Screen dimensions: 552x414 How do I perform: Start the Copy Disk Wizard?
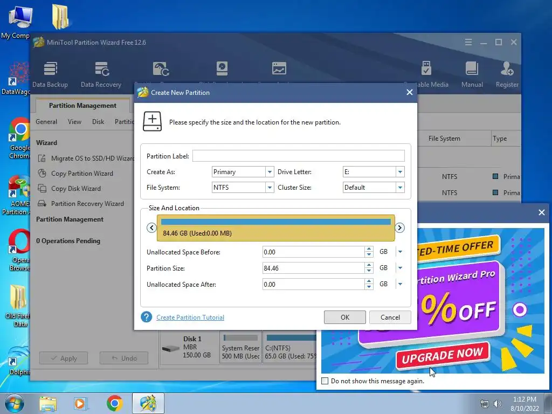(x=70, y=189)
